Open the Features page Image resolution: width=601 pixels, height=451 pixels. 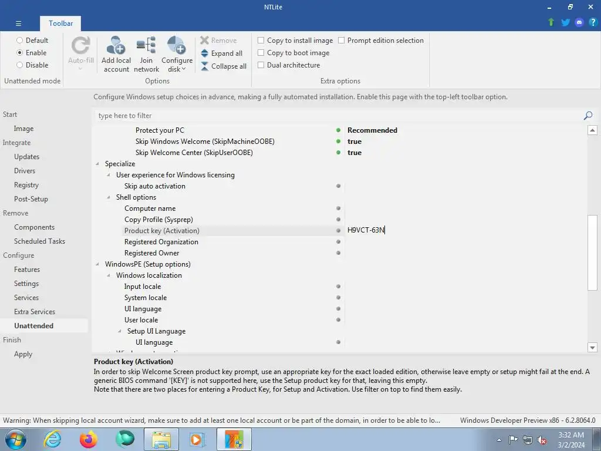point(27,269)
